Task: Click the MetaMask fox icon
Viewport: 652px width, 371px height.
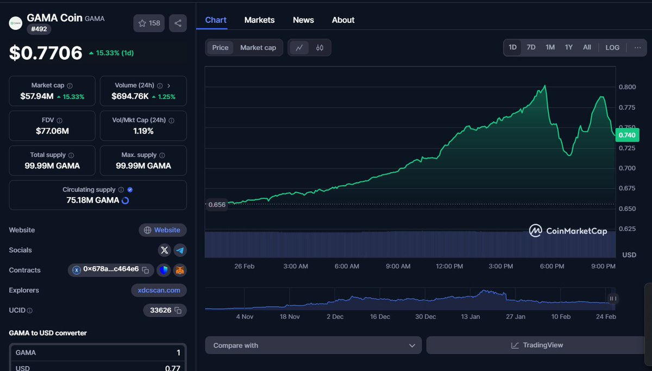Action: click(x=180, y=270)
